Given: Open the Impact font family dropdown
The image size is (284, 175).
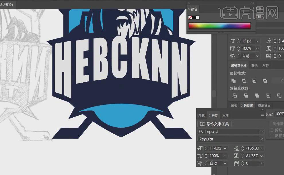Looking at the screenshot, I should [261, 132].
